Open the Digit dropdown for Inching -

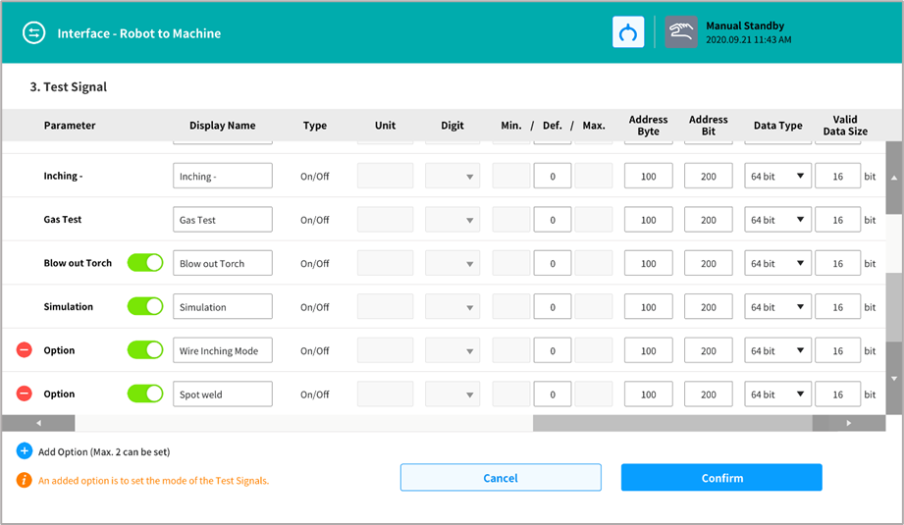tap(452, 177)
